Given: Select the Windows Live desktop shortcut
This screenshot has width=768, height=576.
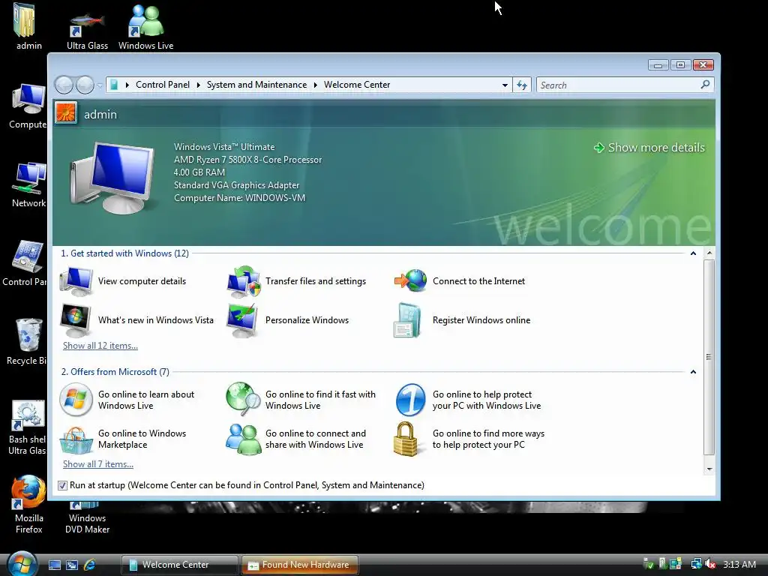Looking at the screenshot, I should (145, 27).
